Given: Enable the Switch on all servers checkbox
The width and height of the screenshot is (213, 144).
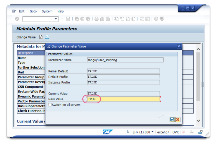Looking at the screenshot, I should coord(50,105).
